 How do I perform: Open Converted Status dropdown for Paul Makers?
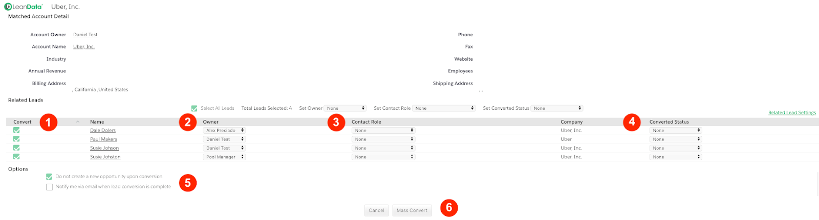pos(676,139)
